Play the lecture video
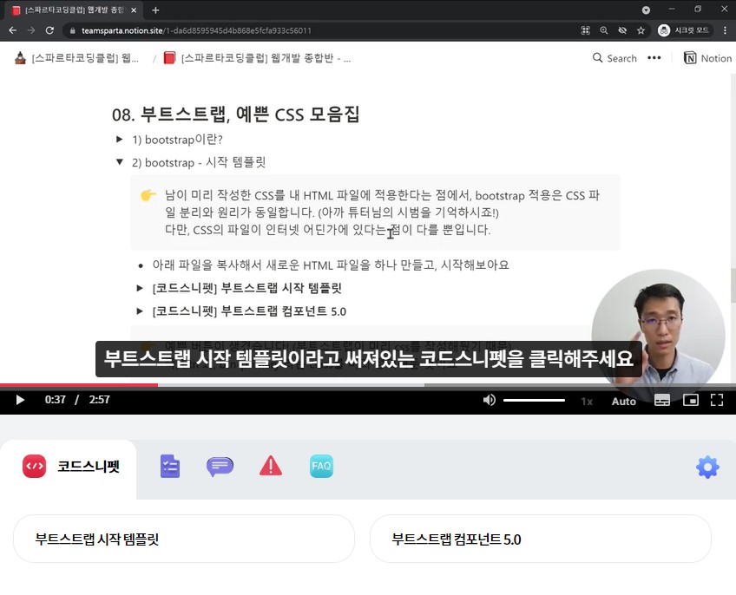This screenshot has width=736, height=595. 20,400
